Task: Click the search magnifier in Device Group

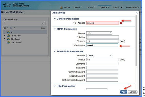Action: [x=43, y=23]
